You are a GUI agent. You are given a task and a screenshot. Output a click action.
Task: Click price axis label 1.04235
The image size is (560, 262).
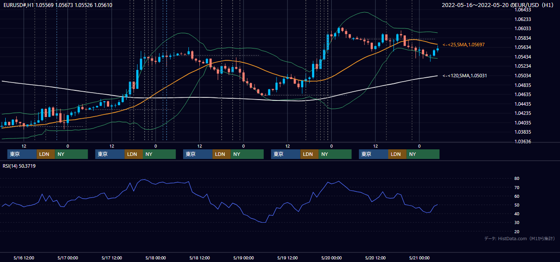click(x=522, y=113)
